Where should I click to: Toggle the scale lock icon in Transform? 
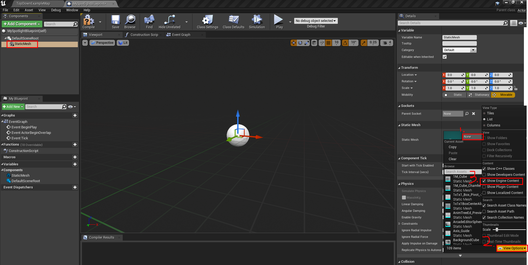tap(515, 88)
